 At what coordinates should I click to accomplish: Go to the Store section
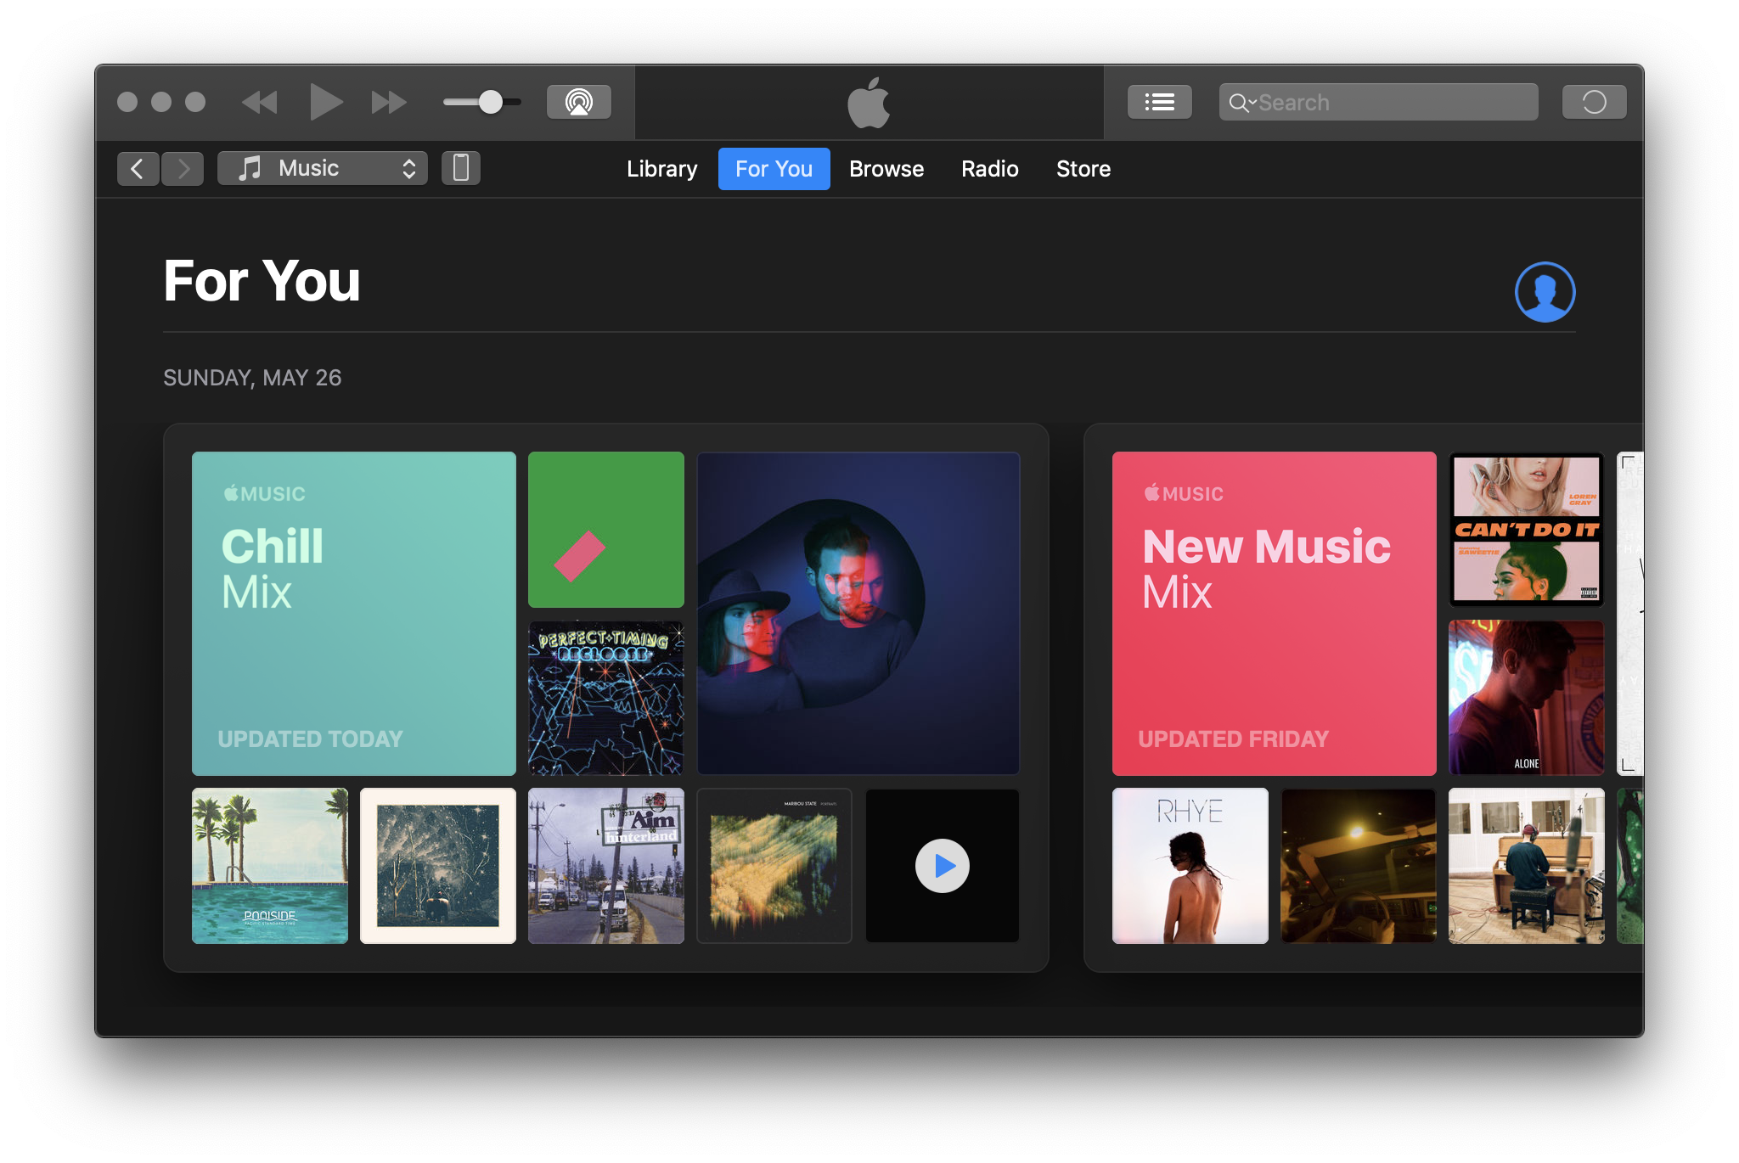(1083, 168)
